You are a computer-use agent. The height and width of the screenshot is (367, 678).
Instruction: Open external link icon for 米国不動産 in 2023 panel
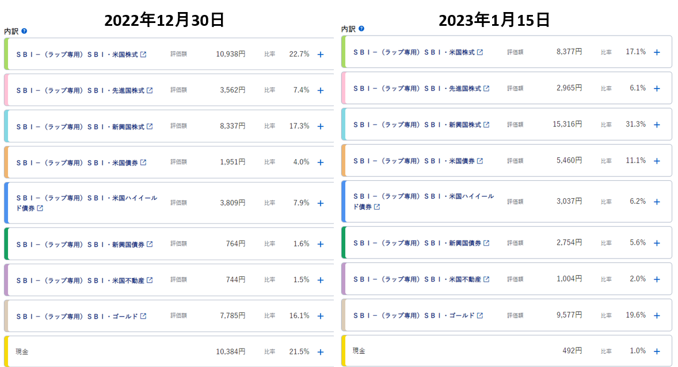pos(486,279)
